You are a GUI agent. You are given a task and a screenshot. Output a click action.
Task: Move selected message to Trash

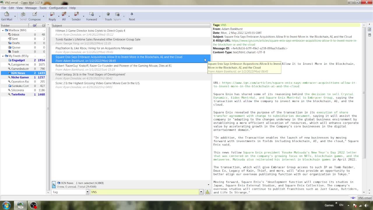tap(108, 16)
